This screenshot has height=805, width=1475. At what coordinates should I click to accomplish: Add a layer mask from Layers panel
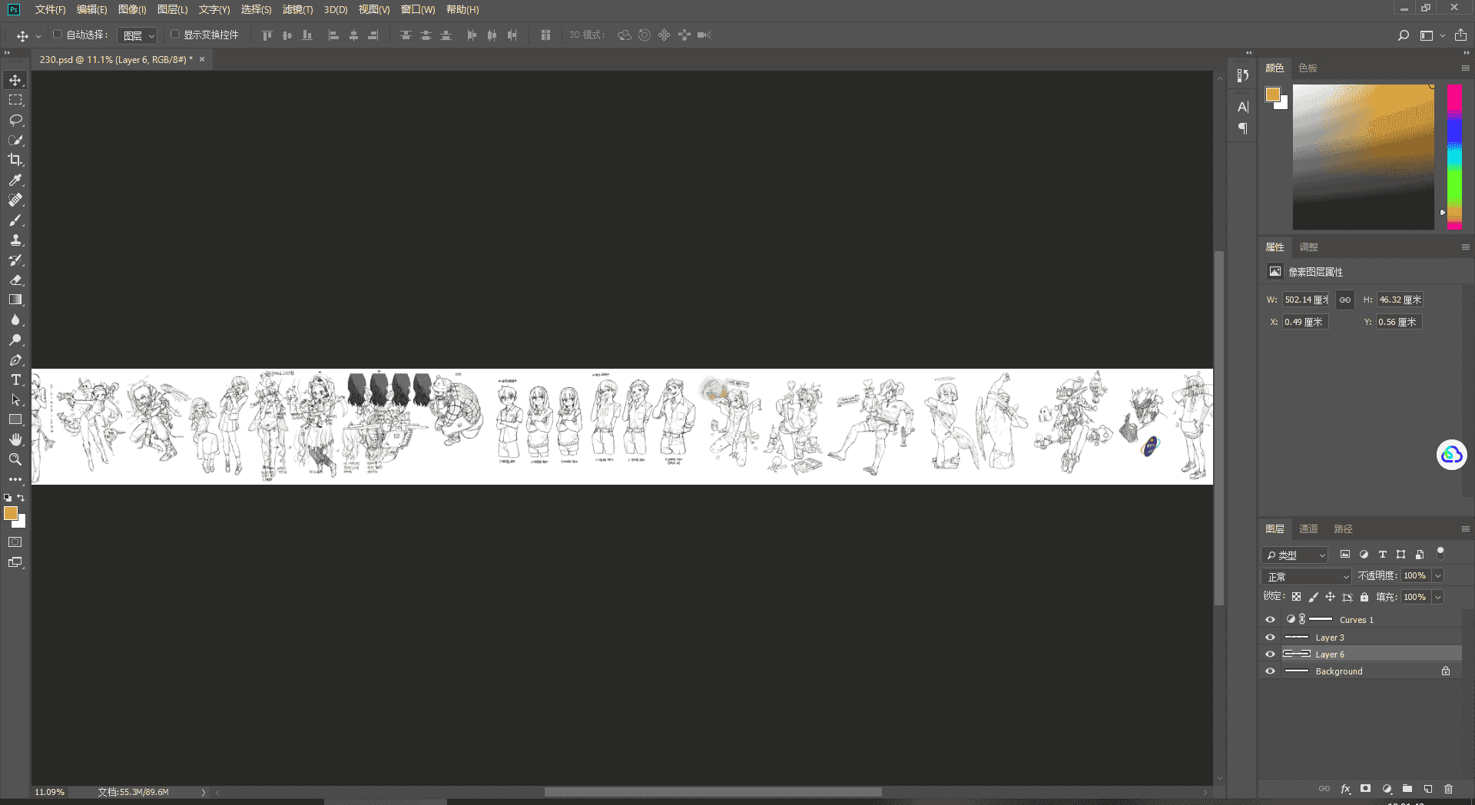(1365, 789)
